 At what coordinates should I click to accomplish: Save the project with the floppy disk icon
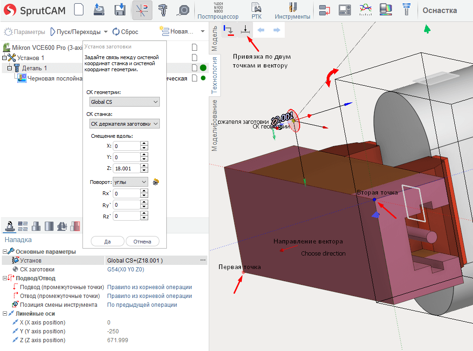pyautogui.click(x=120, y=10)
